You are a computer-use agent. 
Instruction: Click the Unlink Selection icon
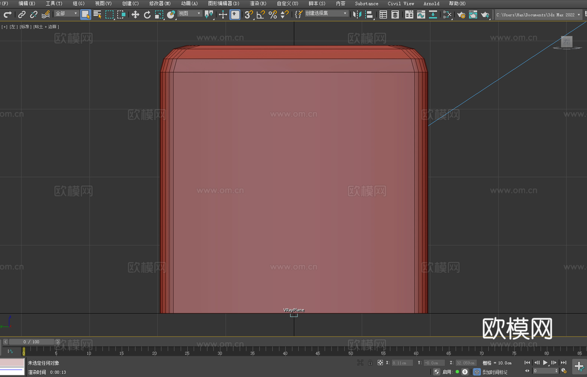coord(34,14)
